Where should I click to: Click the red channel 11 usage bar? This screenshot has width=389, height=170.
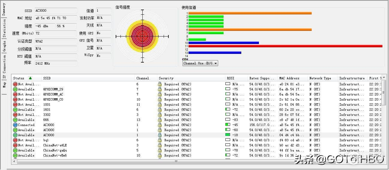tap(285, 46)
